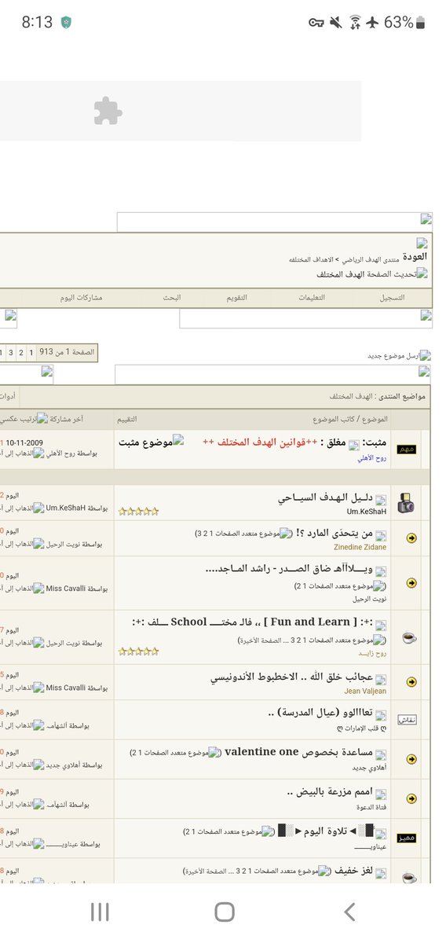Open the التعليمات menu item
The width and height of the screenshot is (446, 943).
(312, 298)
